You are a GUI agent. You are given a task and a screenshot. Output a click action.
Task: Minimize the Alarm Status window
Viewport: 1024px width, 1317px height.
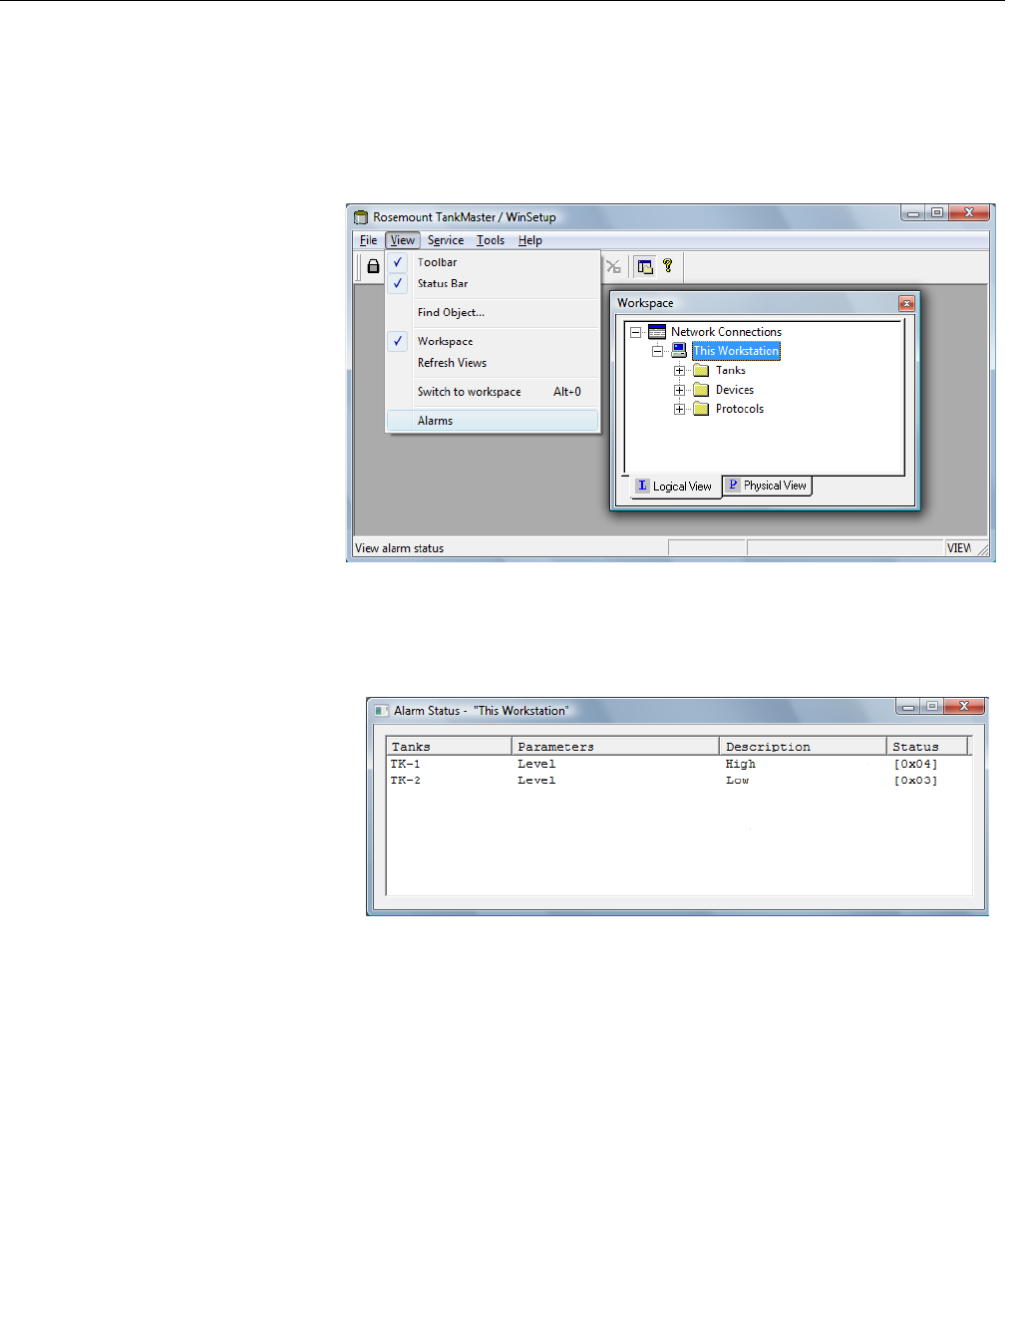coord(907,707)
